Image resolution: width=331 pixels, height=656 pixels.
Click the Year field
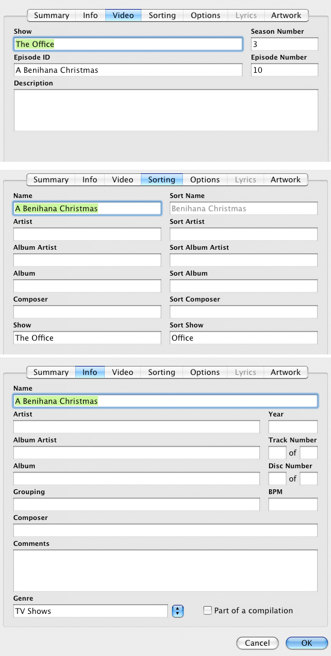pyautogui.click(x=293, y=427)
